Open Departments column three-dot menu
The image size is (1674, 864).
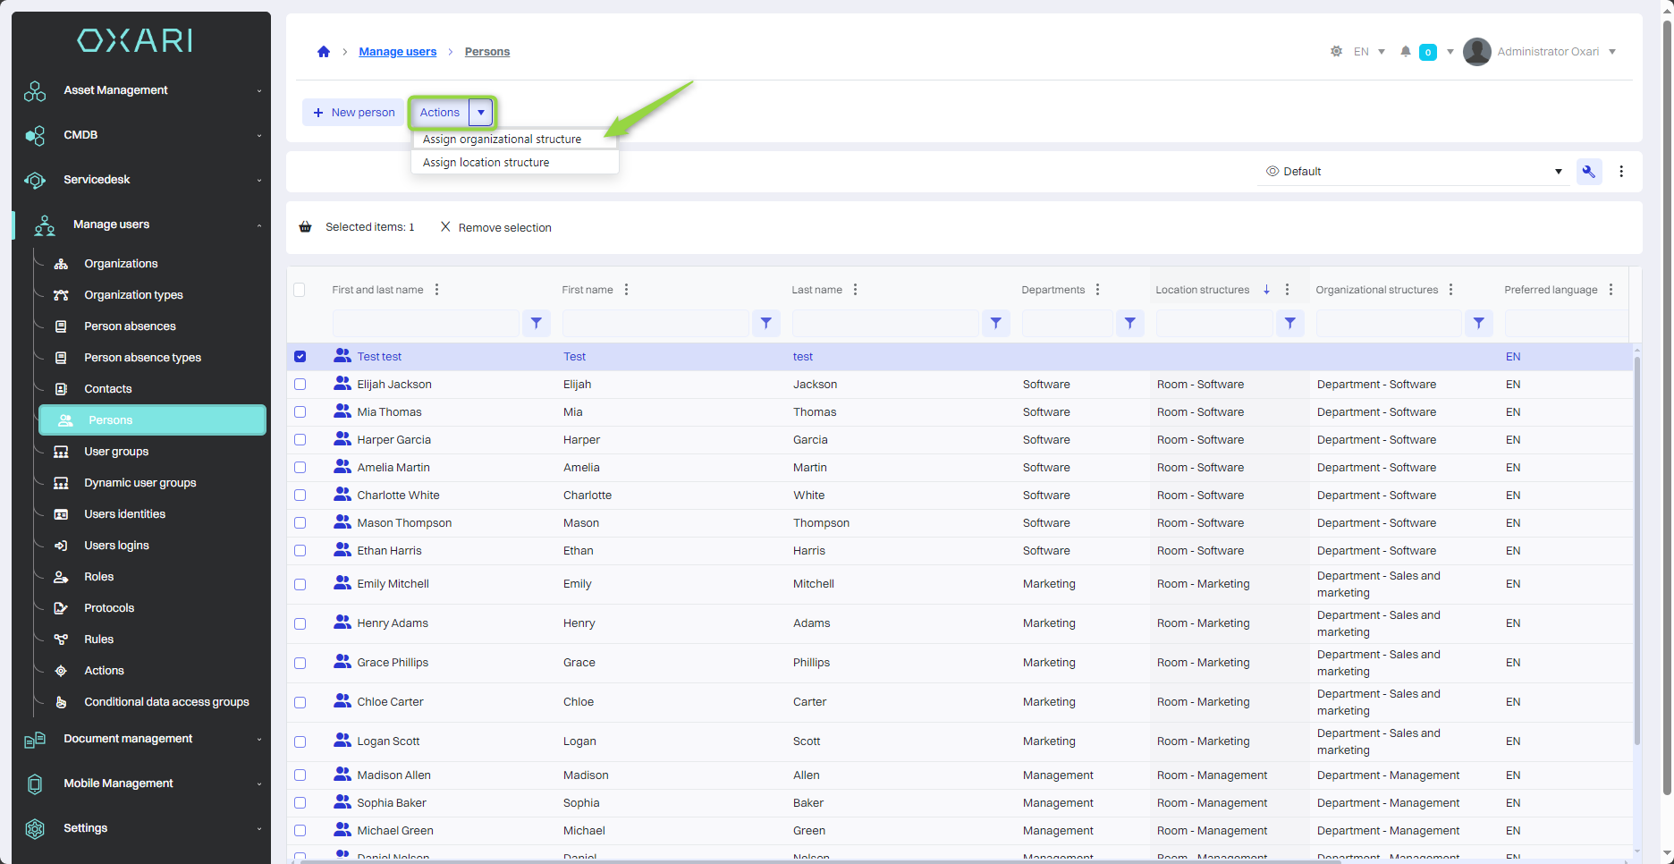click(x=1098, y=290)
